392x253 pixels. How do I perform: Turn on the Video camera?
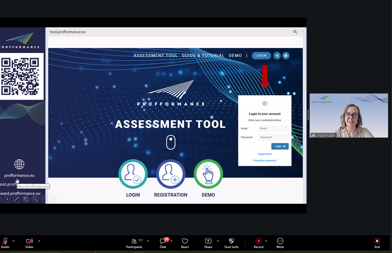pyautogui.click(x=29, y=243)
